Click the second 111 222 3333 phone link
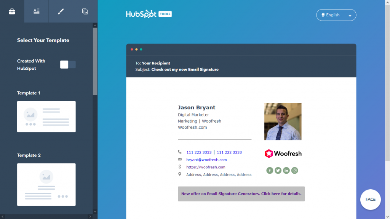This screenshot has width=390, height=219. 229,152
